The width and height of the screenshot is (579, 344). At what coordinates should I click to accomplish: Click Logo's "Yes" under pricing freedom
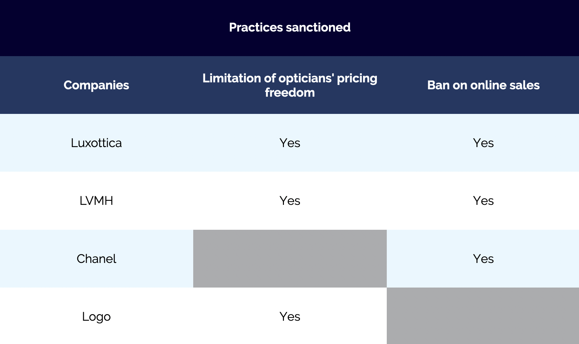(x=290, y=316)
